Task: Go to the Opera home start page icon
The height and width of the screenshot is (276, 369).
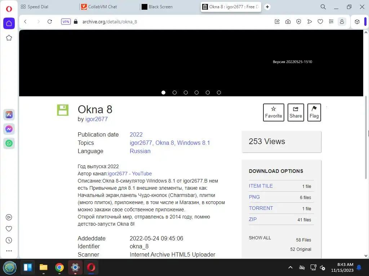Action: (9, 23)
